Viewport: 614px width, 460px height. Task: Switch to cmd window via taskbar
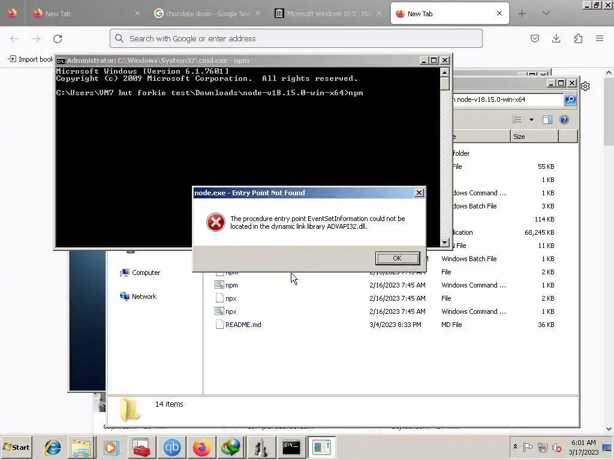pyautogui.click(x=291, y=447)
